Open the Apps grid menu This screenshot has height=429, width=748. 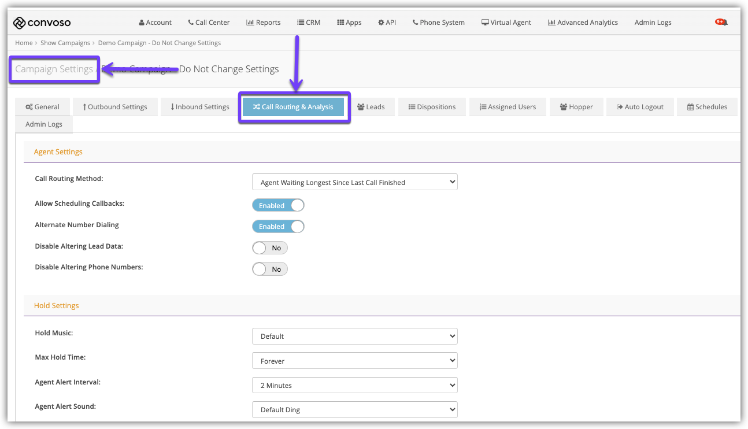(x=349, y=23)
